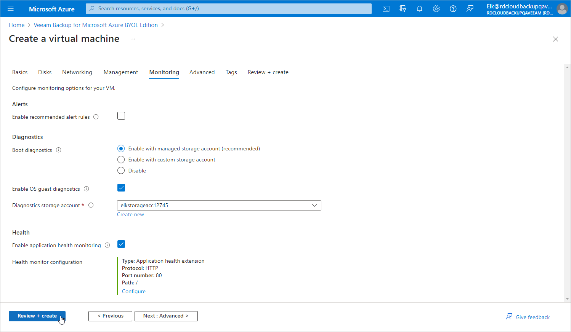Open the feedback icon in the top bar

[x=470, y=9]
